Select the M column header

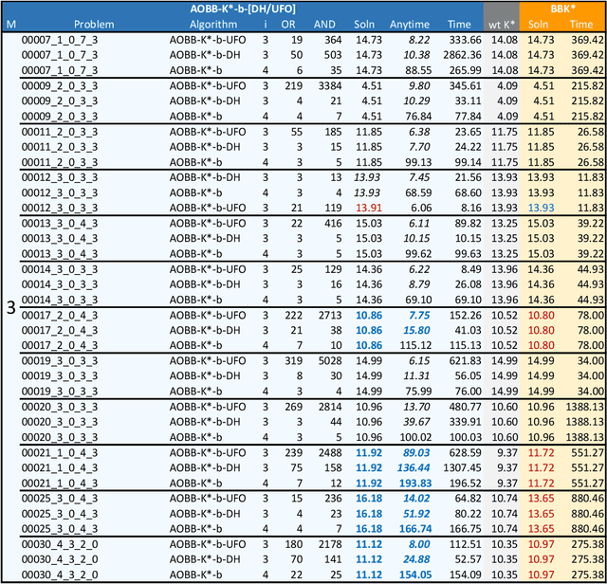10,23
